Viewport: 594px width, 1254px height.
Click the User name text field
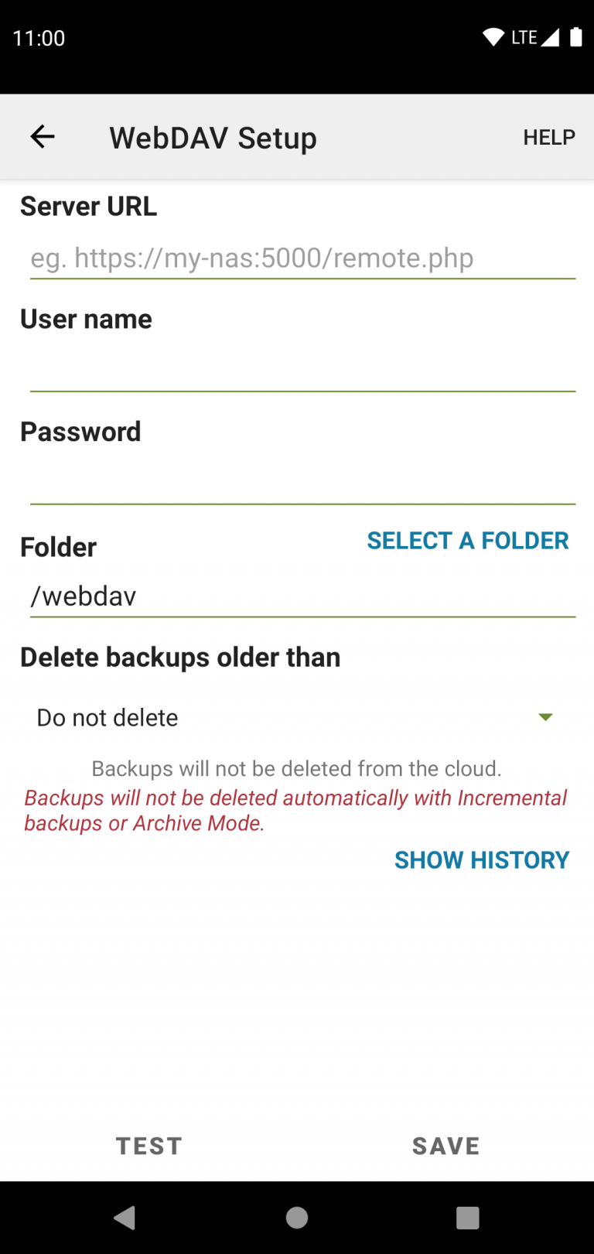click(x=302, y=371)
